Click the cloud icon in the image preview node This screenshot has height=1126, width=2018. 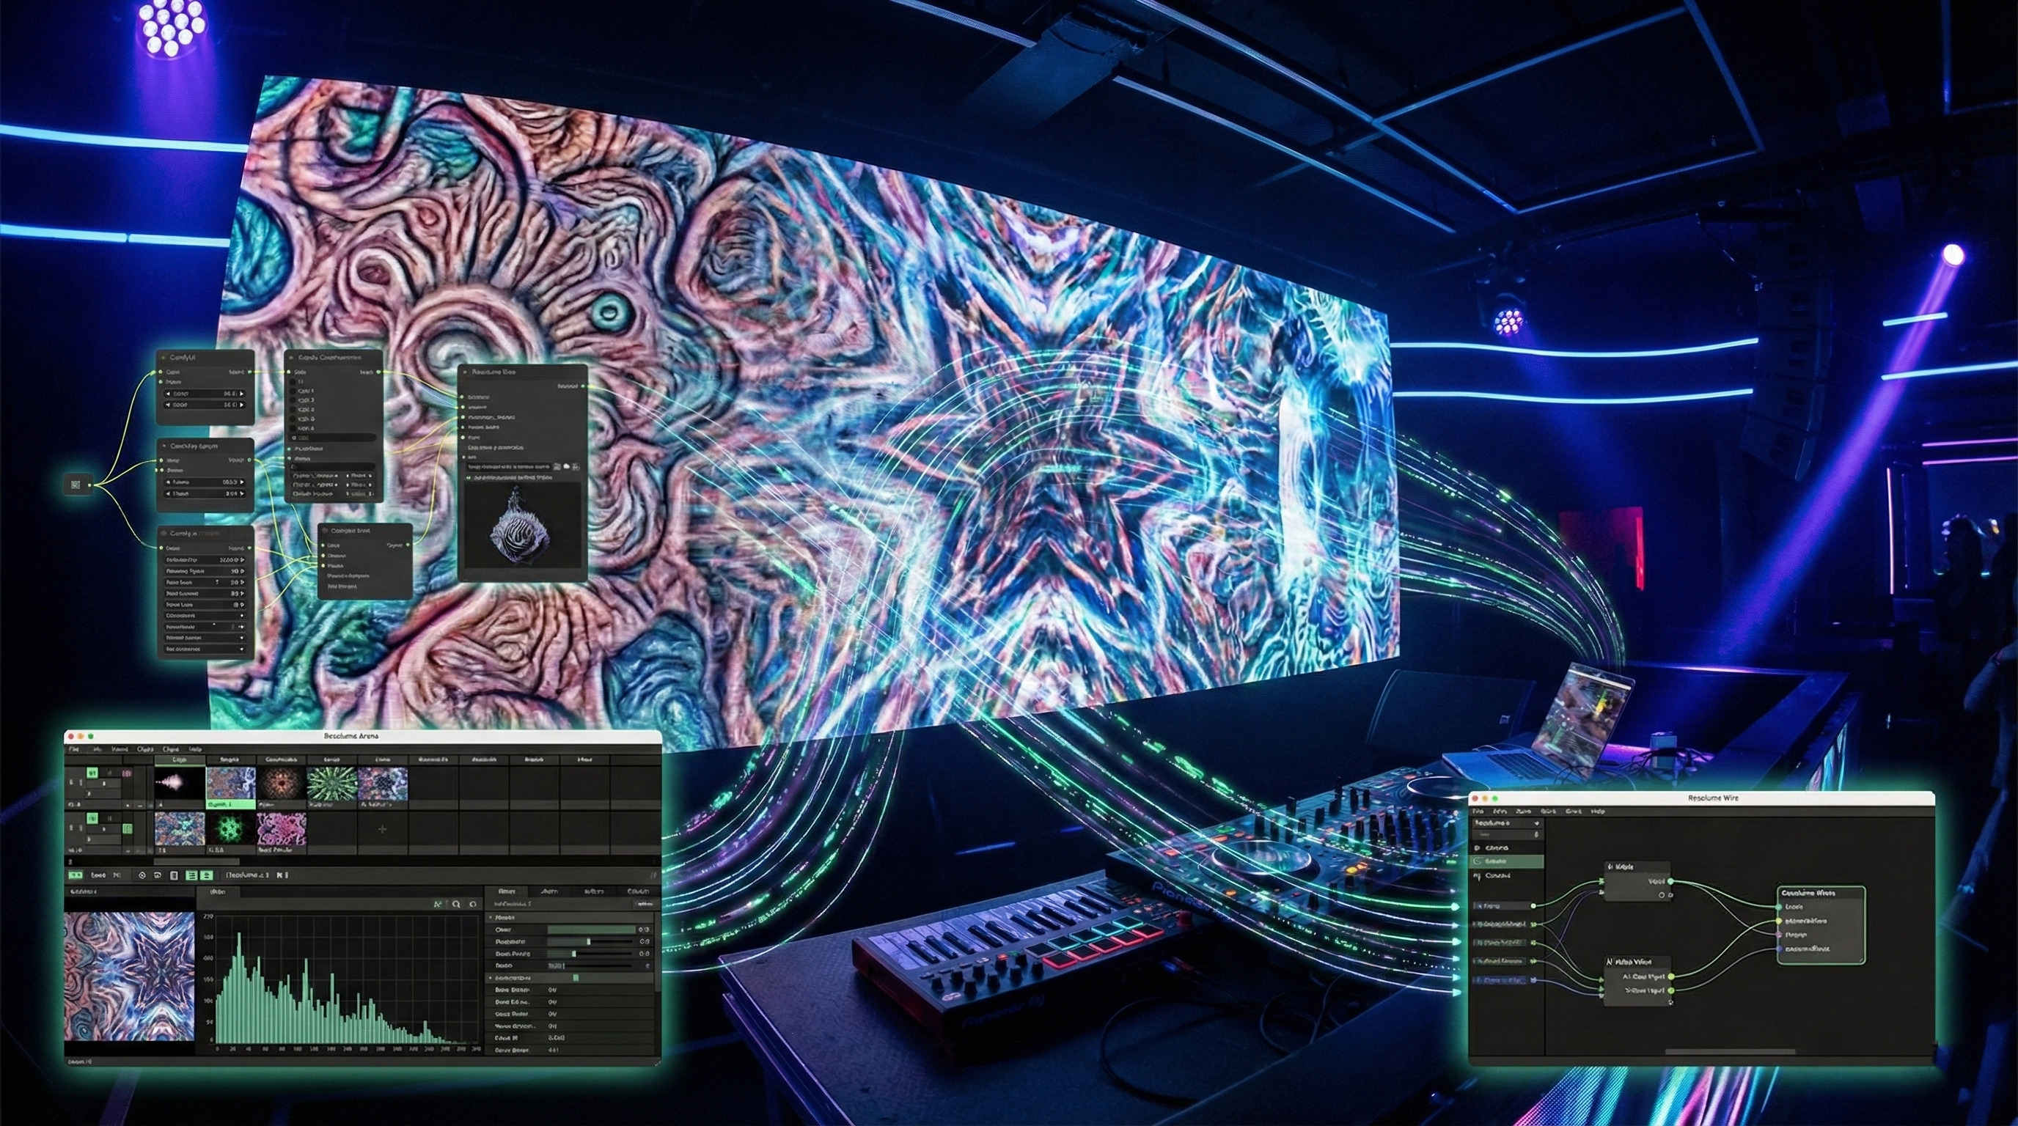pyautogui.click(x=567, y=468)
